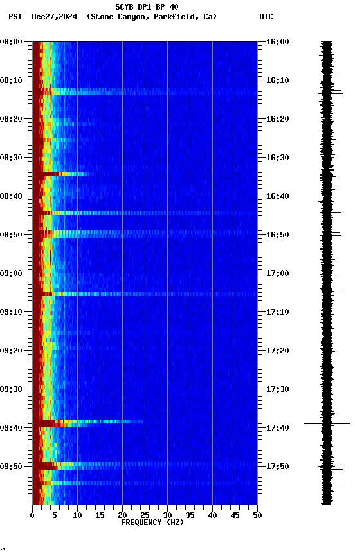The width and height of the screenshot is (355, 556).
Task: Click the 16:20 UTC time label
Action: (278, 119)
